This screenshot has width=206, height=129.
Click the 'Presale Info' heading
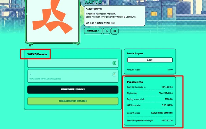[x=135, y=82]
